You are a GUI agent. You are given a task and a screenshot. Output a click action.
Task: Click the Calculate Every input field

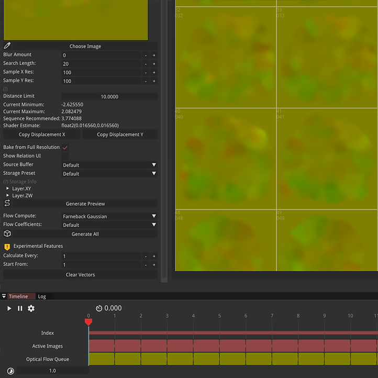tap(101, 256)
